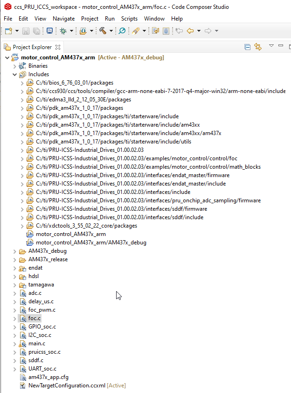Click the toolbar icon before Last Edit Location

point(166,31)
